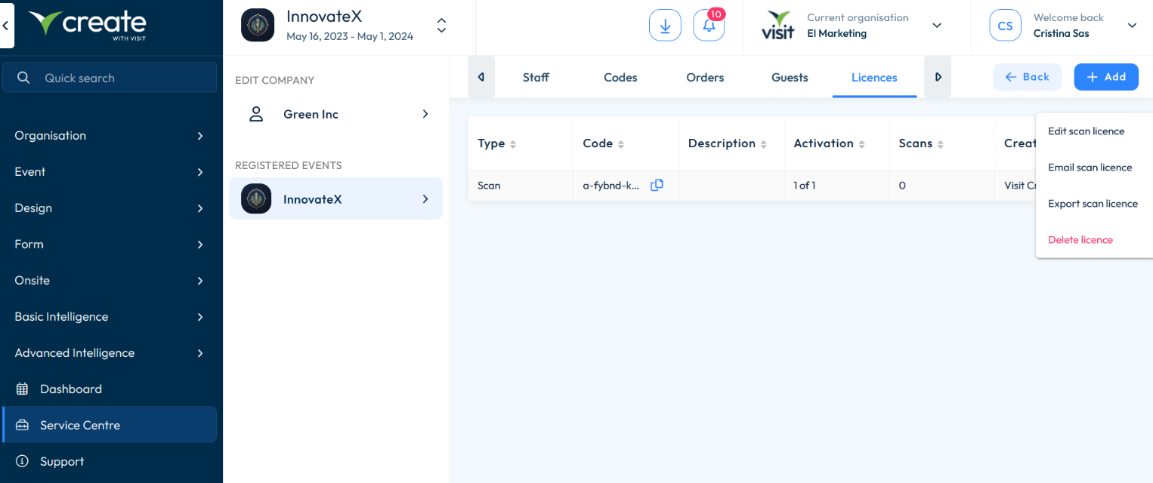Click the Quick search magnifier icon

click(23, 78)
